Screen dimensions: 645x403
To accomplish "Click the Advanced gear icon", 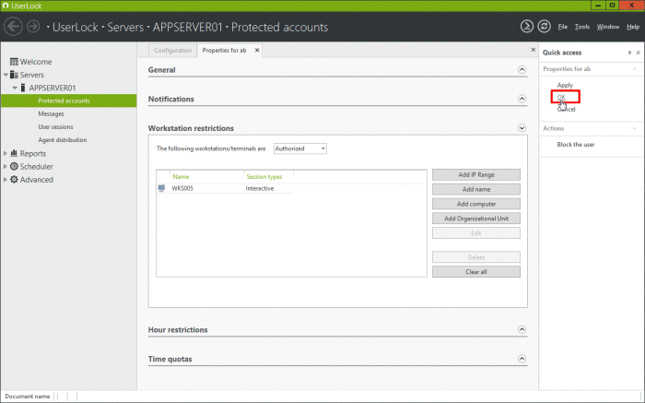I will tap(14, 180).
